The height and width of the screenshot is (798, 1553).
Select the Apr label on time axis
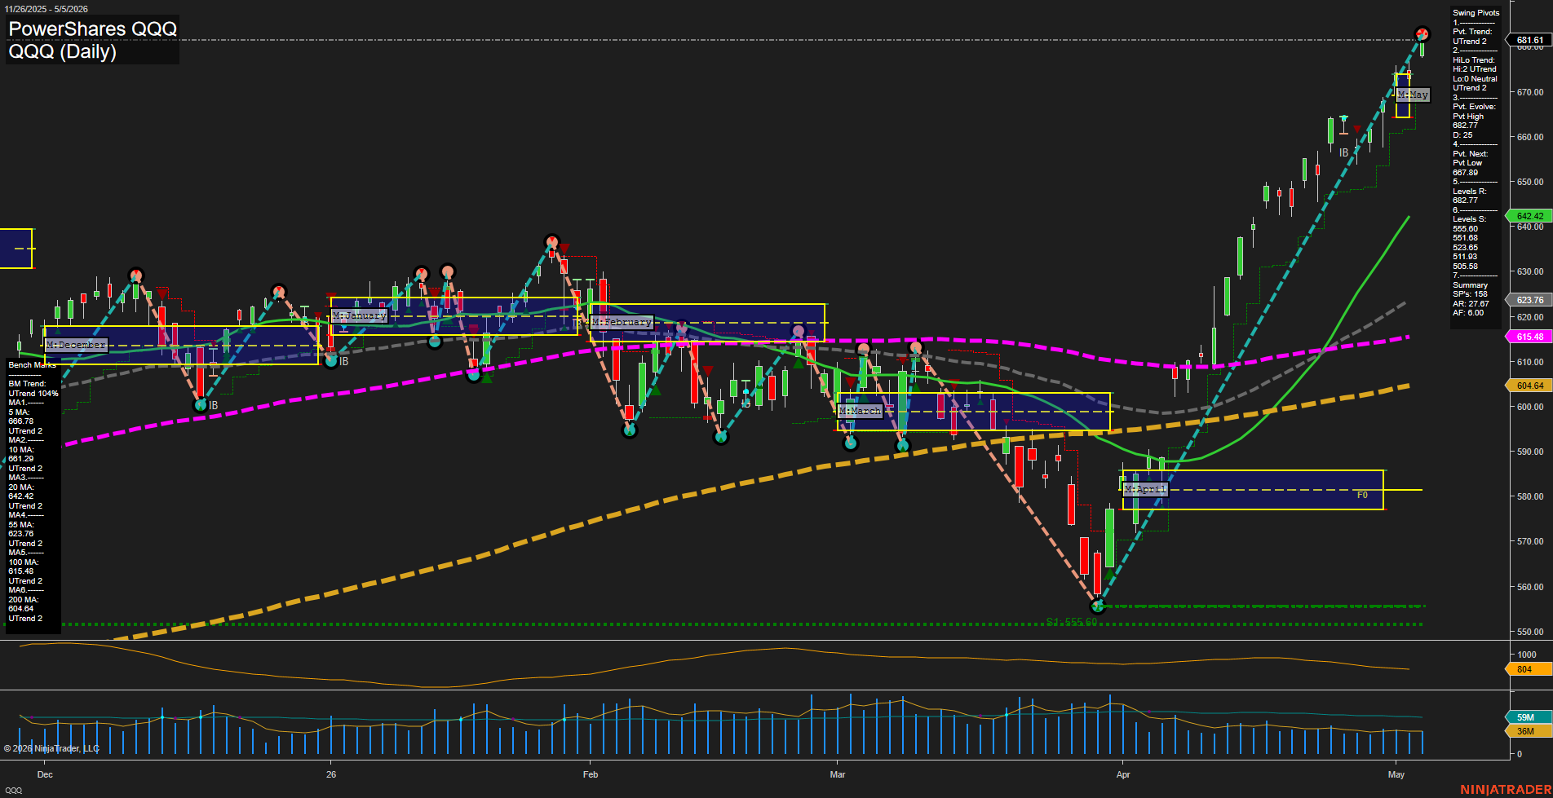pos(1123,774)
